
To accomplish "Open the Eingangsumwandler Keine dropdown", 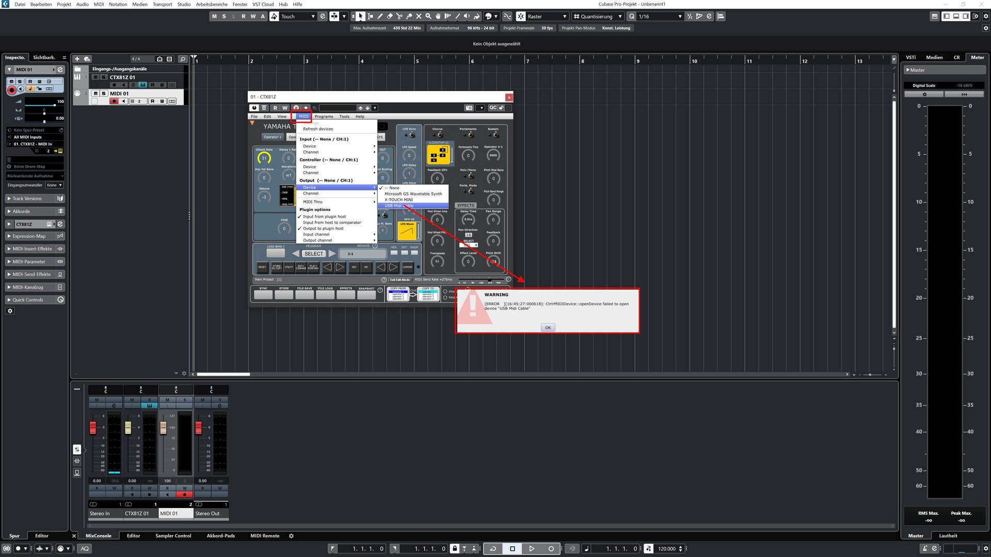I will point(54,185).
